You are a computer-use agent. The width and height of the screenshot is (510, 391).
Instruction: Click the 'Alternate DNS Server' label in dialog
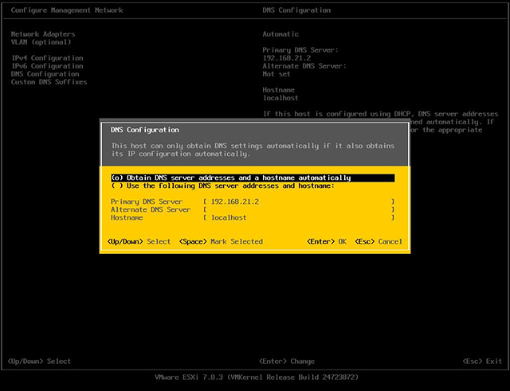click(x=151, y=209)
